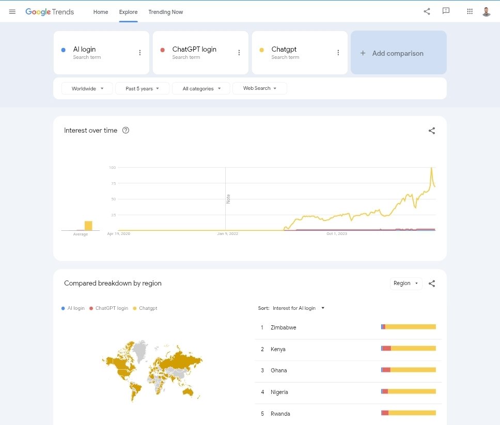The height and width of the screenshot is (425, 500).
Task: Select Ghana in the region list
Action: pyautogui.click(x=348, y=370)
